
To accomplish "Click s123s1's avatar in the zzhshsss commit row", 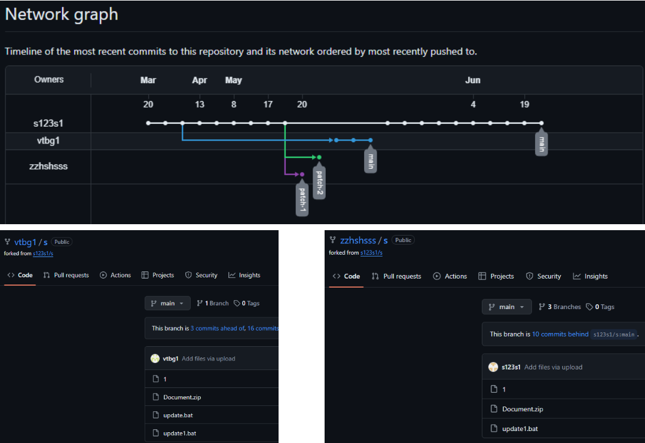I will (x=493, y=367).
